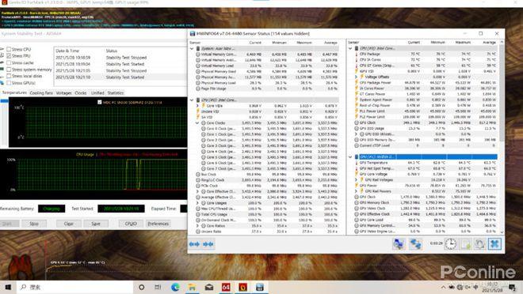Click the expand columns left-right arrows icon
The image size is (523, 294).
(194, 244)
